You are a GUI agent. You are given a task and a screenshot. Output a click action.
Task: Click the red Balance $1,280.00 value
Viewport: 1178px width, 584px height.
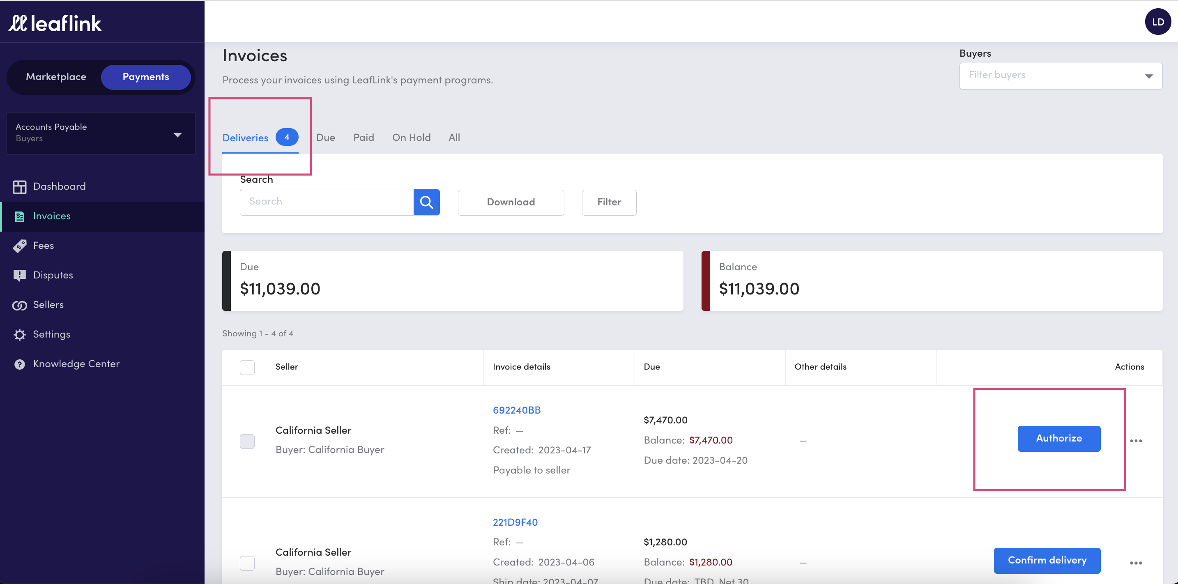point(711,563)
